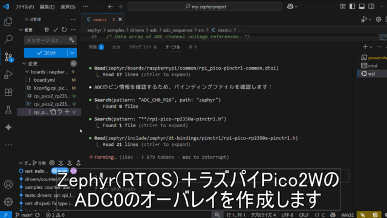The width and height of the screenshot is (387, 218).
Task: Open Extensions view icon
Action: (x=8, y=93)
